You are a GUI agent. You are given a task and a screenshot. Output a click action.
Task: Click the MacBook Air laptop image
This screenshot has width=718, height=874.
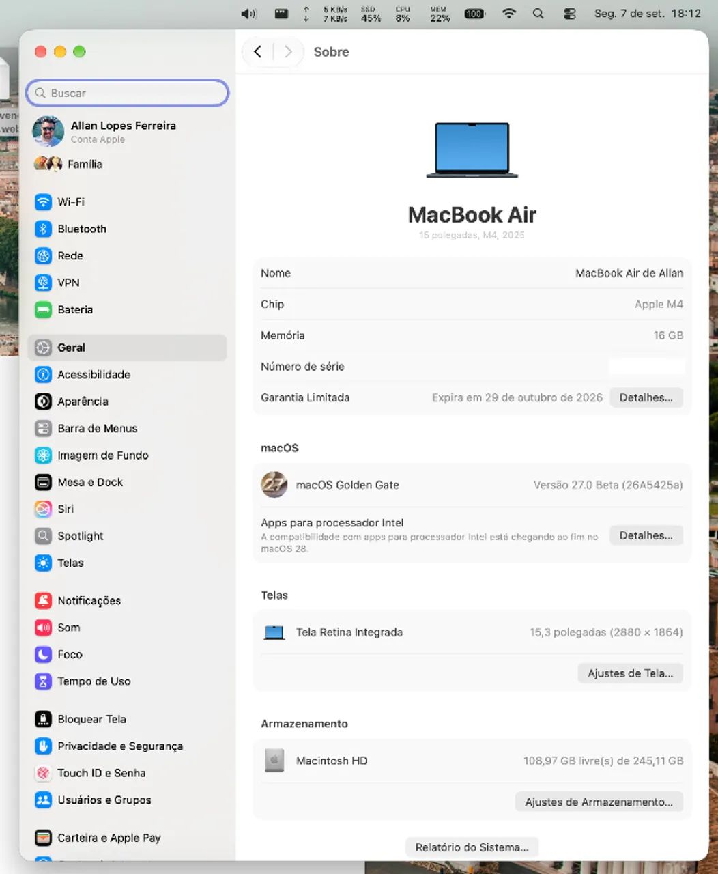(x=472, y=150)
